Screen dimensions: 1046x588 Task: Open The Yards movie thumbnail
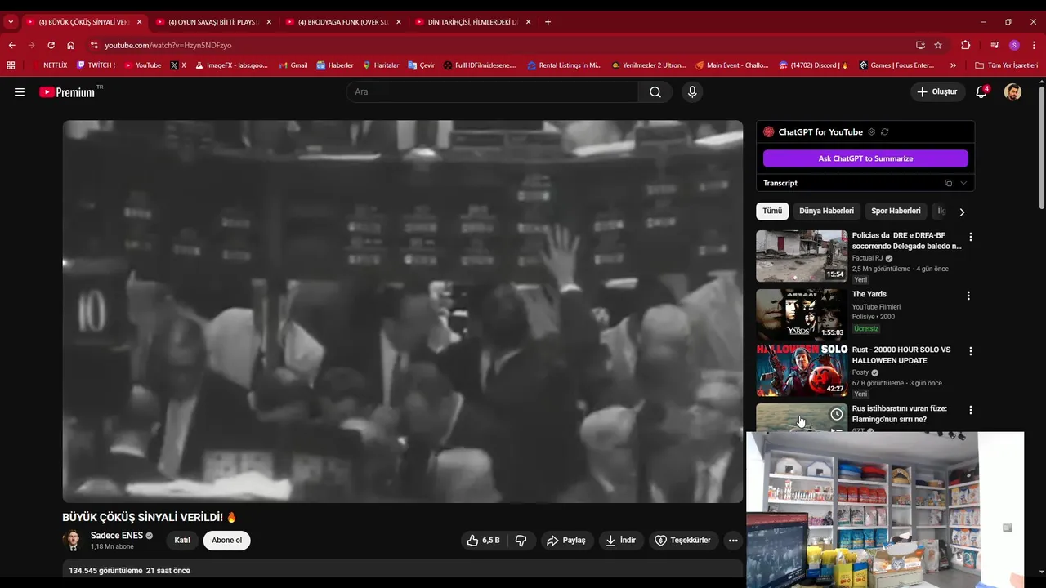(x=802, y=314)
